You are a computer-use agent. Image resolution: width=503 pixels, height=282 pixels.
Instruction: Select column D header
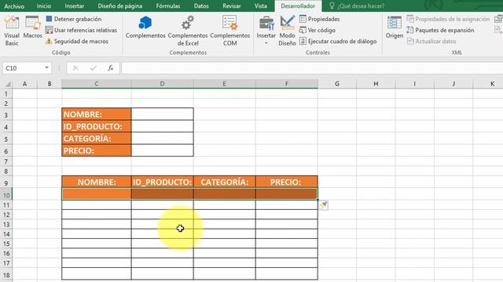(163, 84)
